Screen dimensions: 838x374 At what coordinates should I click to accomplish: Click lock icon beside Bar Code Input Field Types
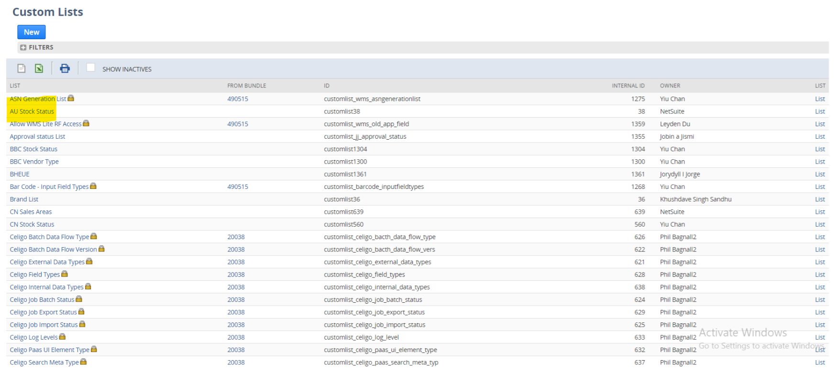(93, 186)
